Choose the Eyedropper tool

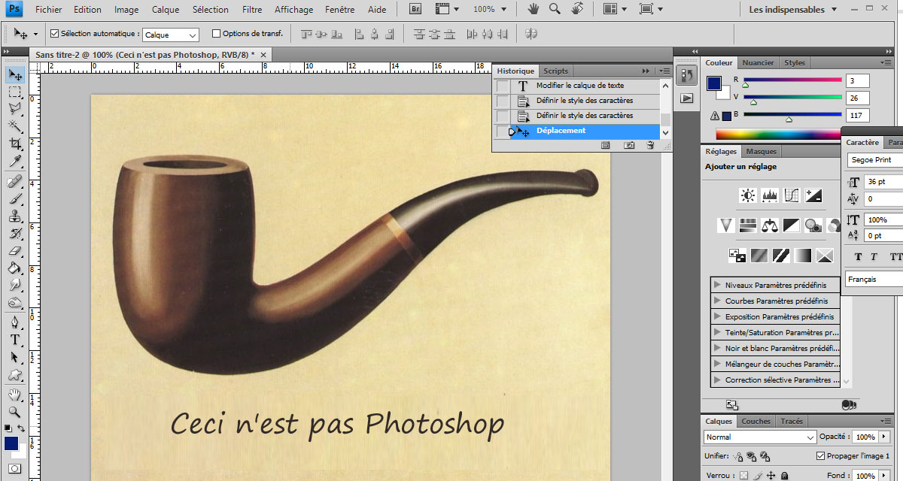pos(15,160)
